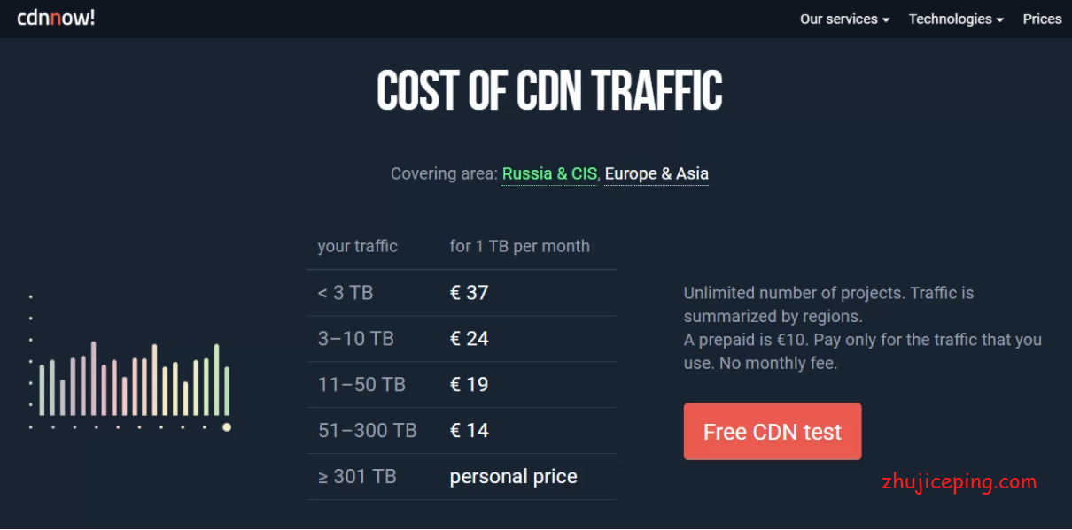Viewport: 1072px width, 530px height.
Task: Click the ≥ 301 TB tier label
Action: pos(357,477)
